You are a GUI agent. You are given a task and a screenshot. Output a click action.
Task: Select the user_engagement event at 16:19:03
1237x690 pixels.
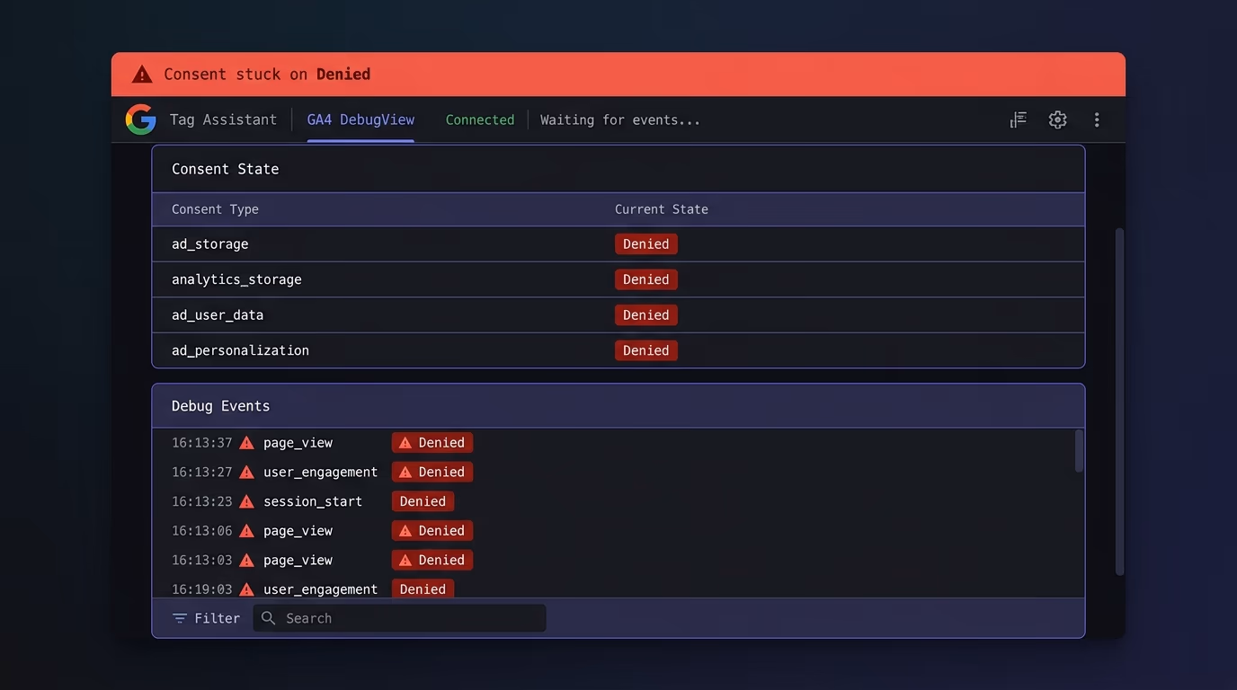320,589
